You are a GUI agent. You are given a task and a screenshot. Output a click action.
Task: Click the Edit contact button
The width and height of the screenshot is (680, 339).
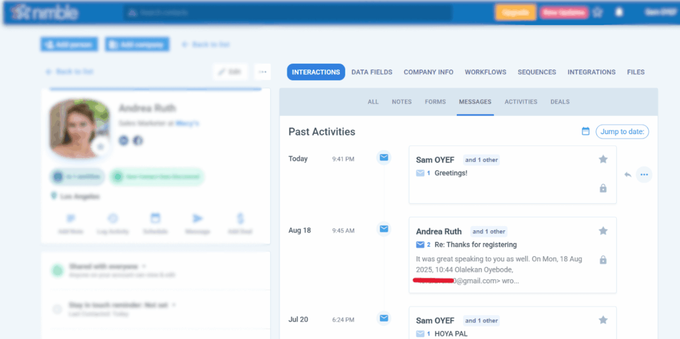tap(230, 72)
